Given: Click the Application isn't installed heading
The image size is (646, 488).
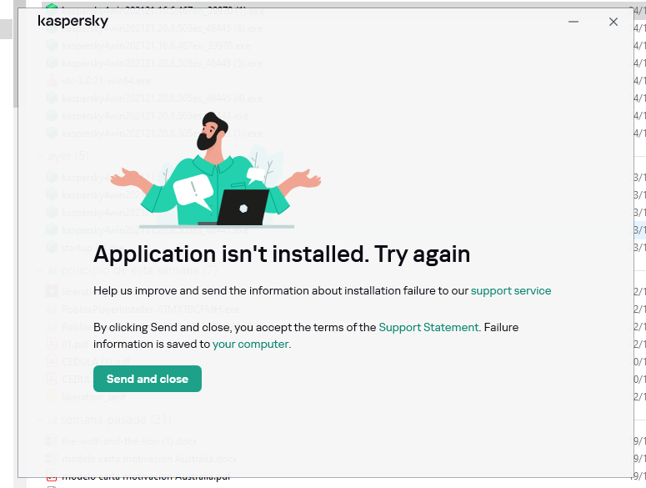Looking at the screenshot, I should (282, 254).
